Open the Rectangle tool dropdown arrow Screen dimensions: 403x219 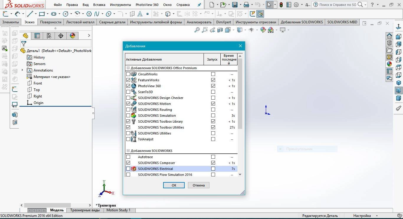coord(47,14)
